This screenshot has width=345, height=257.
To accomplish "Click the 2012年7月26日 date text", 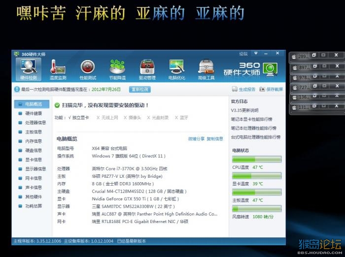I will [106, 89].
